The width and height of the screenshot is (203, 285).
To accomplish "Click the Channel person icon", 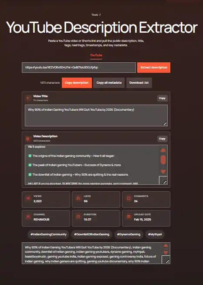I will coord(28,217).
